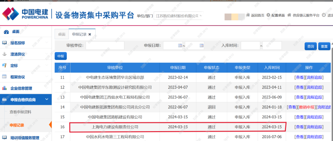Click the anchor icon beside 澄清异议
This screenshot has width=333, height=141.
[x=4, y=54]
